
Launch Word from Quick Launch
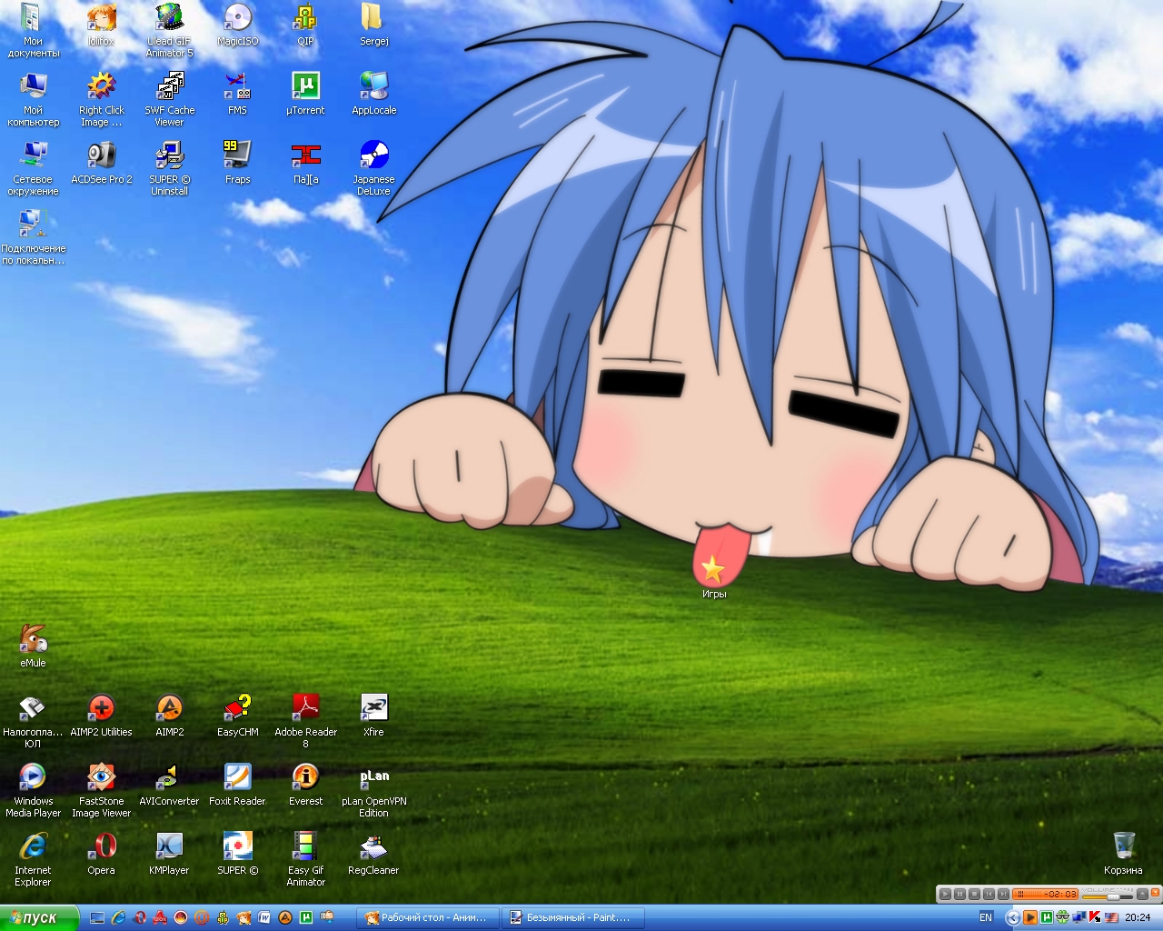pyautogui.click(x=264, y=918)
